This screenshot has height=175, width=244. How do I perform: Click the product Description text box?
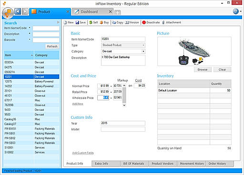pyautogui.click(x=123, y=60)
